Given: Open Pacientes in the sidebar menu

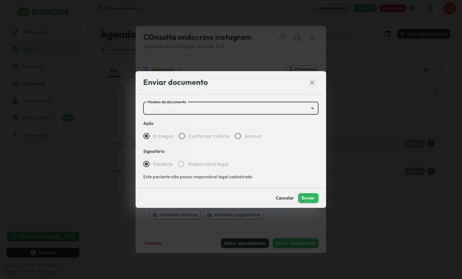Looking at the screenshot, I should [33, 66].
